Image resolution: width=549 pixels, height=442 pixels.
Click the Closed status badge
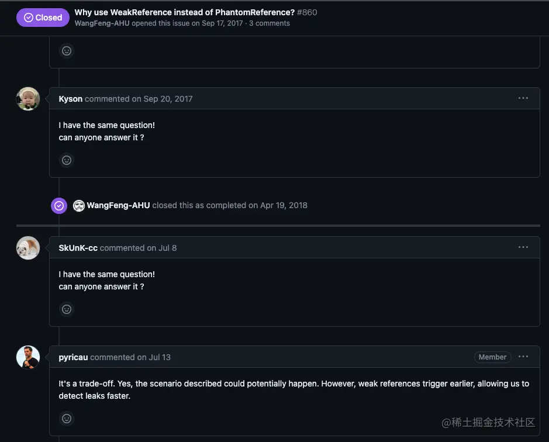43,18
